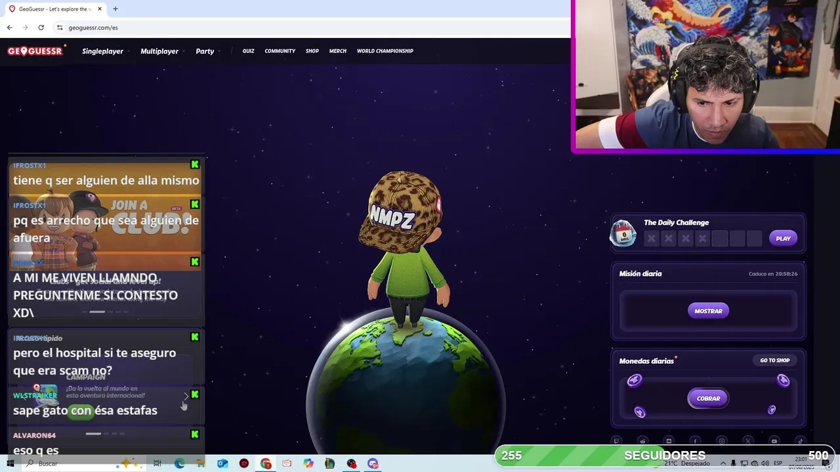Click the NMPZ cap avatar character
840x472 pixels.
click(x=404, y=249)
